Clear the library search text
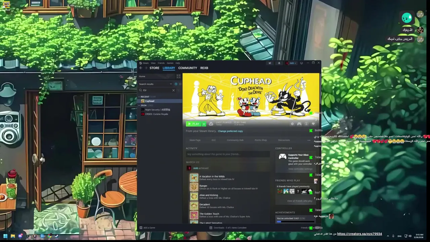Image resolution: width=430 pixels, height=242 pixels. [x=173, y=90]
